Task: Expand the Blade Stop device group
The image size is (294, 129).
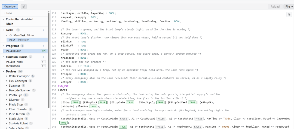Action: click(x=7, y=105)
